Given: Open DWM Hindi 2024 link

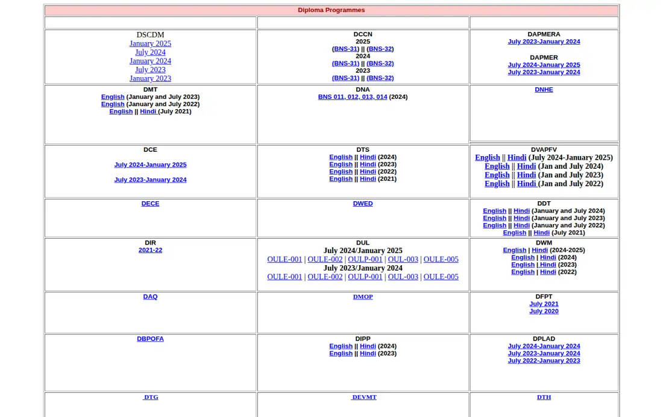Looking at the screenshot, I should pos(547,257).
